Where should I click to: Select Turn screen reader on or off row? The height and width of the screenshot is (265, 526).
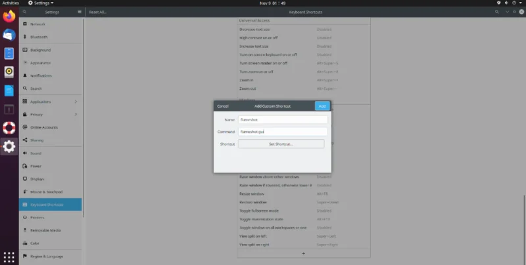(304, 63)
